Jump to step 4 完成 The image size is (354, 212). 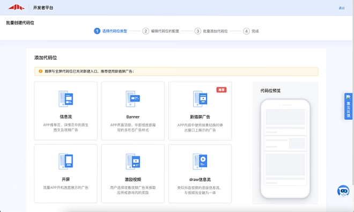pyautogui.click(x=251, y=31)
